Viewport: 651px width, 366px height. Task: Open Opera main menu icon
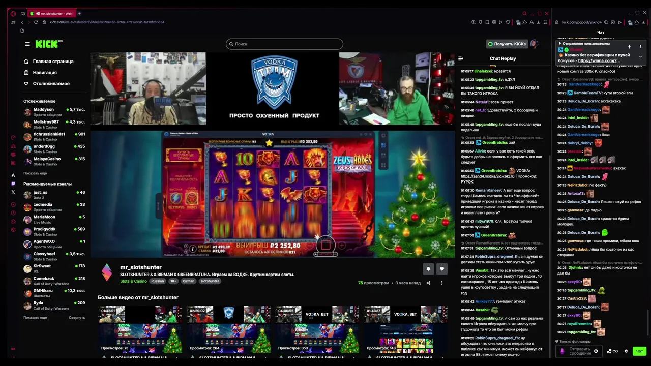pyautogui.click(x=13, y=14)
